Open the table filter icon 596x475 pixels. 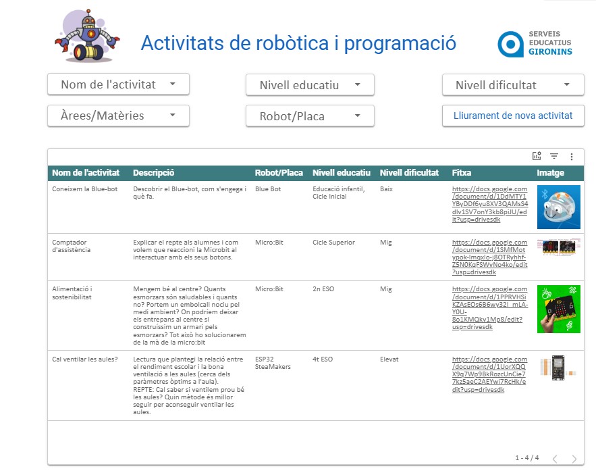click(554, 156)
